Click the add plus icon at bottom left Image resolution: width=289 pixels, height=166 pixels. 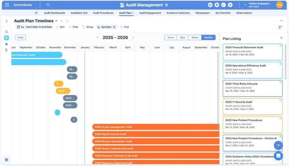(6, 160)
